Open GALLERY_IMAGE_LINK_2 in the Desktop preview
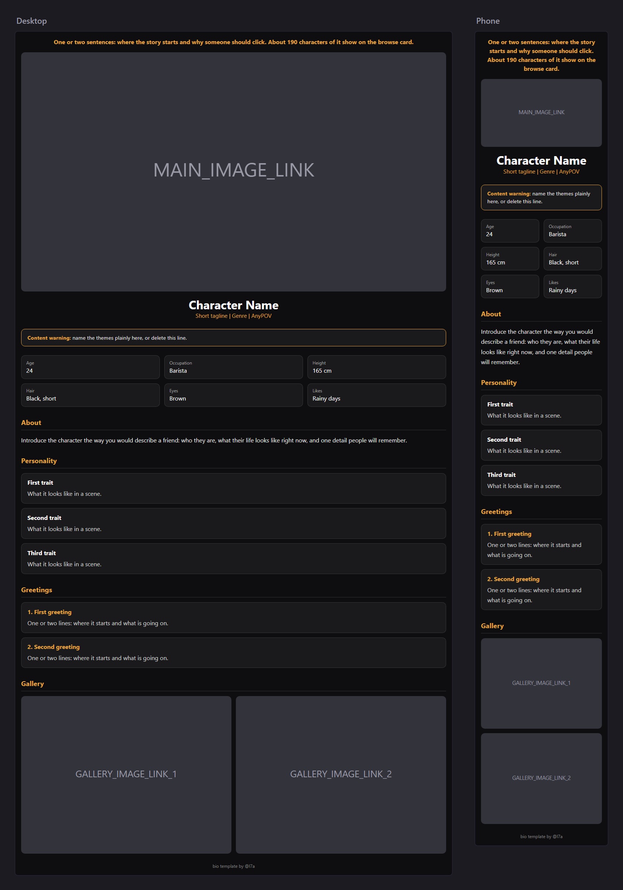This screenshot has width=623, height=890. [341, 775]
